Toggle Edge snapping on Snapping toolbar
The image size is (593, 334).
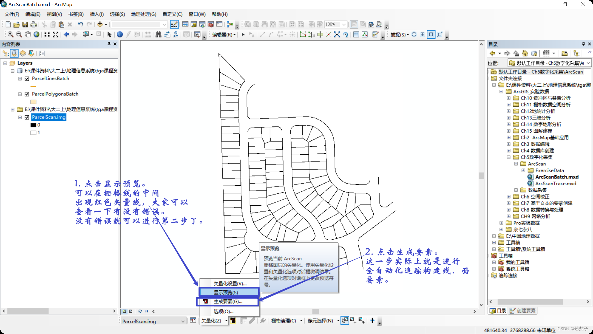[x=440, y=34]
